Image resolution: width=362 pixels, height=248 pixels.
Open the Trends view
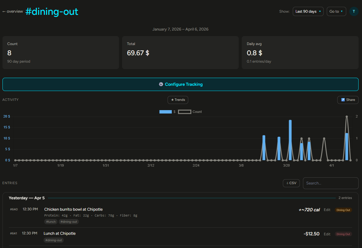point(178,100)
